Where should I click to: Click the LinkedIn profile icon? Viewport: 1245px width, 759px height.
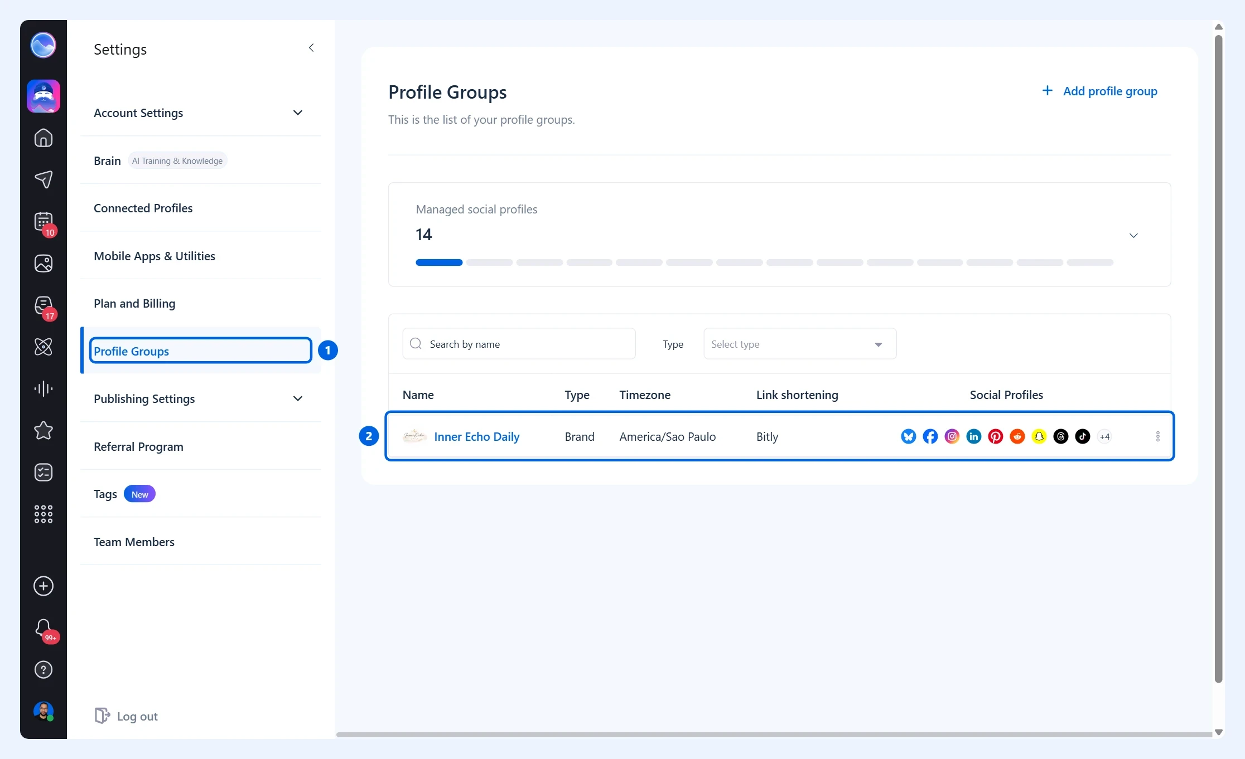point(974,436)
